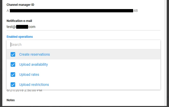Choose the Upload availability option label
The height and width of the screenshot is (107, 169).
pyautogui.click(x=33, y=64)
